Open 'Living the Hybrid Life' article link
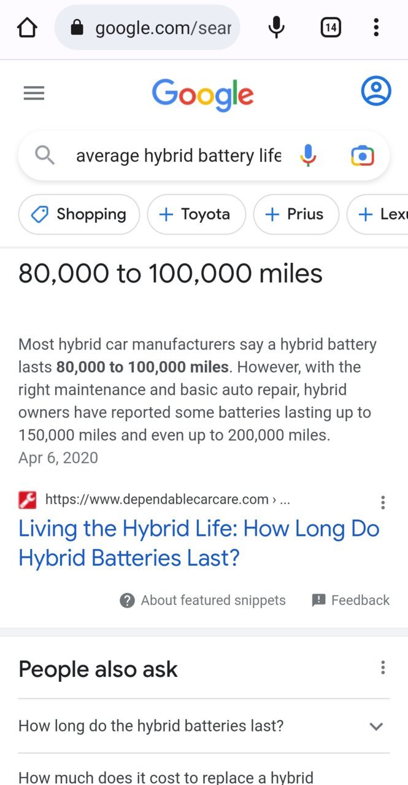Image resolution: width=408 pixels, height=785 pixels. [199, 543]
